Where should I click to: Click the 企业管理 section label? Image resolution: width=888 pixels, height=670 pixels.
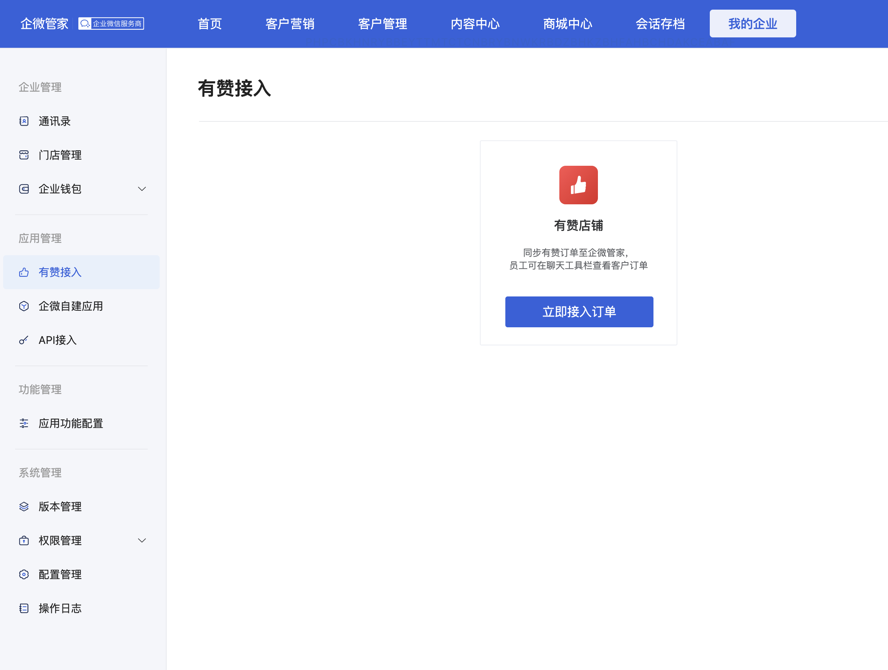pyautogui.click(x=40, y=87)
